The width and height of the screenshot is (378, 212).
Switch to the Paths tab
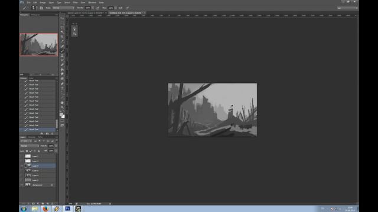[40, 137]
